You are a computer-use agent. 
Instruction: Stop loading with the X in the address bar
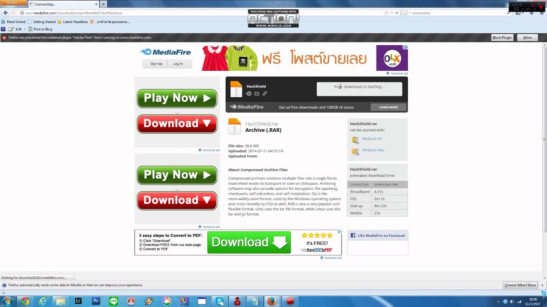tap(397, 13)
